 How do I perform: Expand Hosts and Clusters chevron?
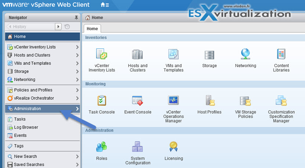[x=77, y=55]
